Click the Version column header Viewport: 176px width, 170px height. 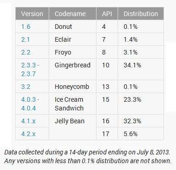[x=32, y=14]
